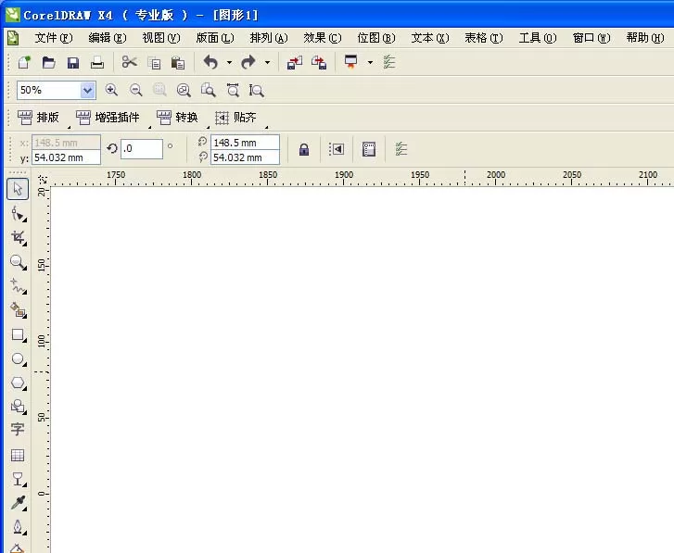Copy selection using the copy icon

(154, 63)
